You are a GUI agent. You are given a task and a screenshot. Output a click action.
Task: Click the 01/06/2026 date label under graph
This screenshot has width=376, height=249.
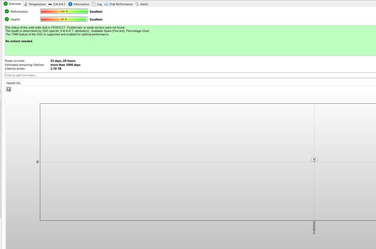[314, 228]
